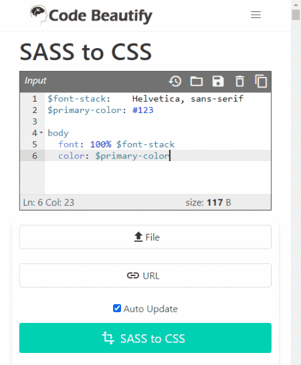Click the page scrollbar thumb
The width and height of the screenshot is (301, 365).
coord(296,15)
